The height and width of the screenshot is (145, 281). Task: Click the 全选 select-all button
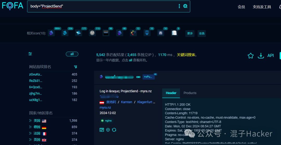pos(202,33)
